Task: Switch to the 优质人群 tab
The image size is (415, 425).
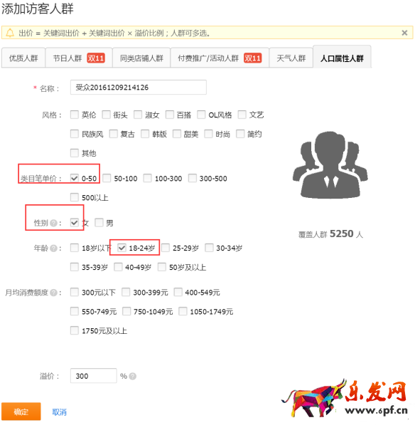Action: pos(23,58)
